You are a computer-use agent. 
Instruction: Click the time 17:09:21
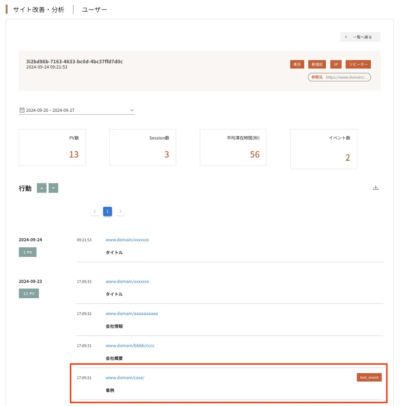click(84, 378)
